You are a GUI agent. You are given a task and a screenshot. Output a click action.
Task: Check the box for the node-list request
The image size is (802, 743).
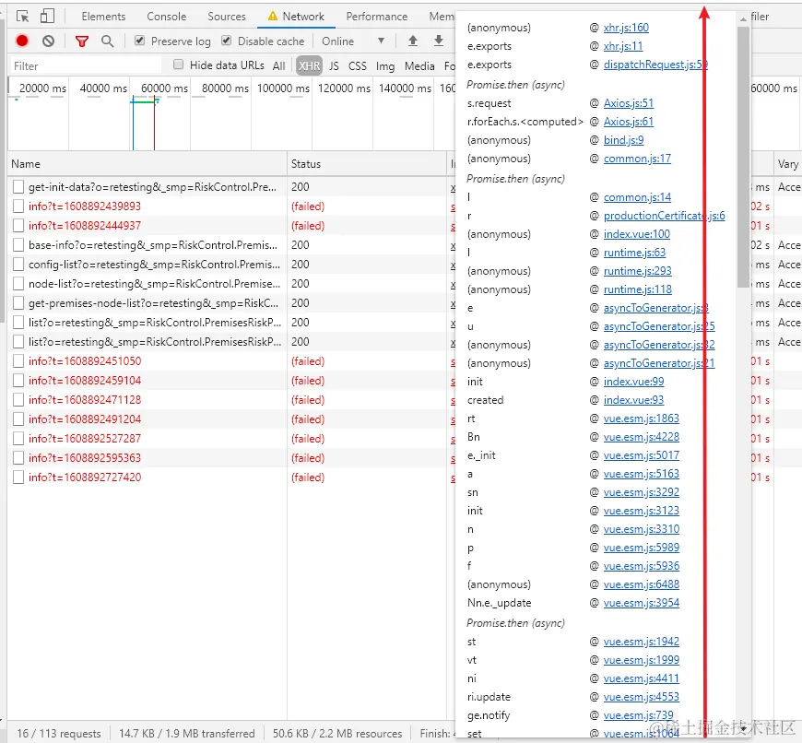point(18,284)
